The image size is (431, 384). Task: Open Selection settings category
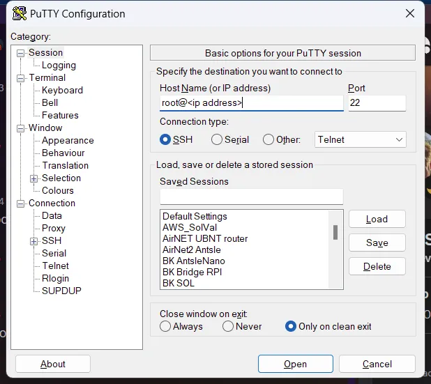[x=61, y=178]
